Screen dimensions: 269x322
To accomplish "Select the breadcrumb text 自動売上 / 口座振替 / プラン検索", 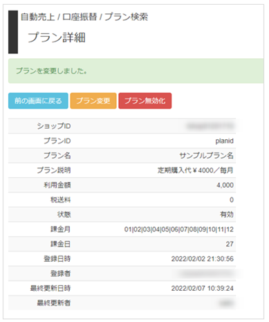I will pos(84,17).
